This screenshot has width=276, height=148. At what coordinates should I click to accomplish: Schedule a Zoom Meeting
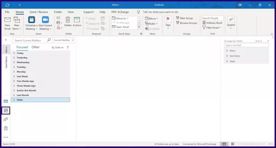point(31,24)
